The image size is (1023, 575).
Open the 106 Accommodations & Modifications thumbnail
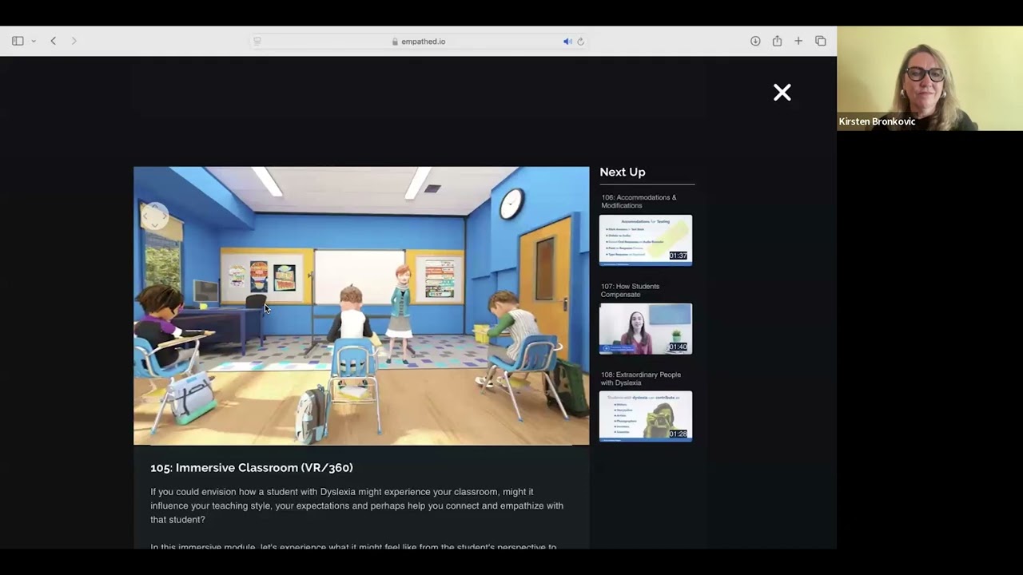click(646, 240)
